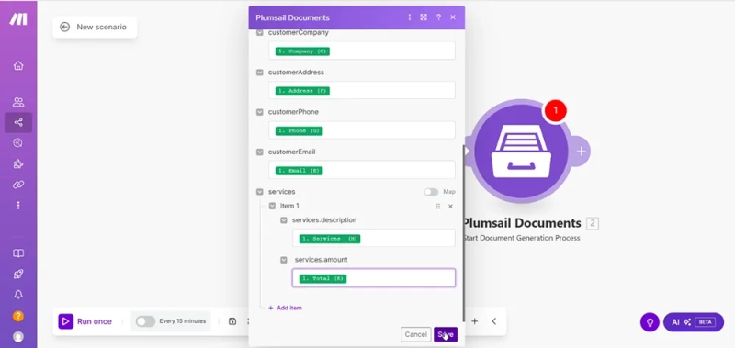Open the More three-dots menu in the sidebar
The width and height of the screenshot is (735, 348).
[x=18, y=205]
